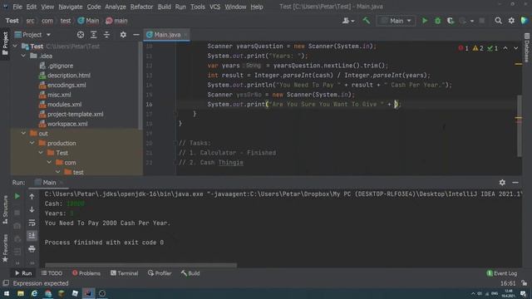Open Search Everywhere magnifier icon
532x299 pixels.
498,21
